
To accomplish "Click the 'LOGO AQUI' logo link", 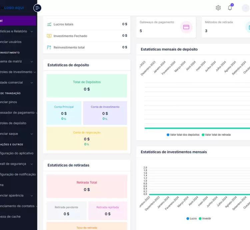I will pyautogui.click(x=13, y=8).
